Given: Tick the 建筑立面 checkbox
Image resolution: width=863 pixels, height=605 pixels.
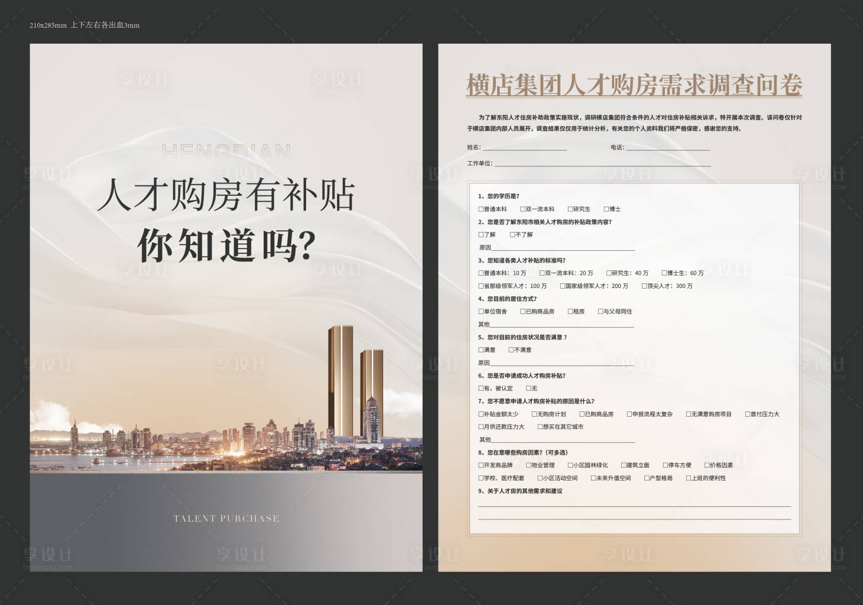Looking at the screenshot, I should tap(624, 465).
